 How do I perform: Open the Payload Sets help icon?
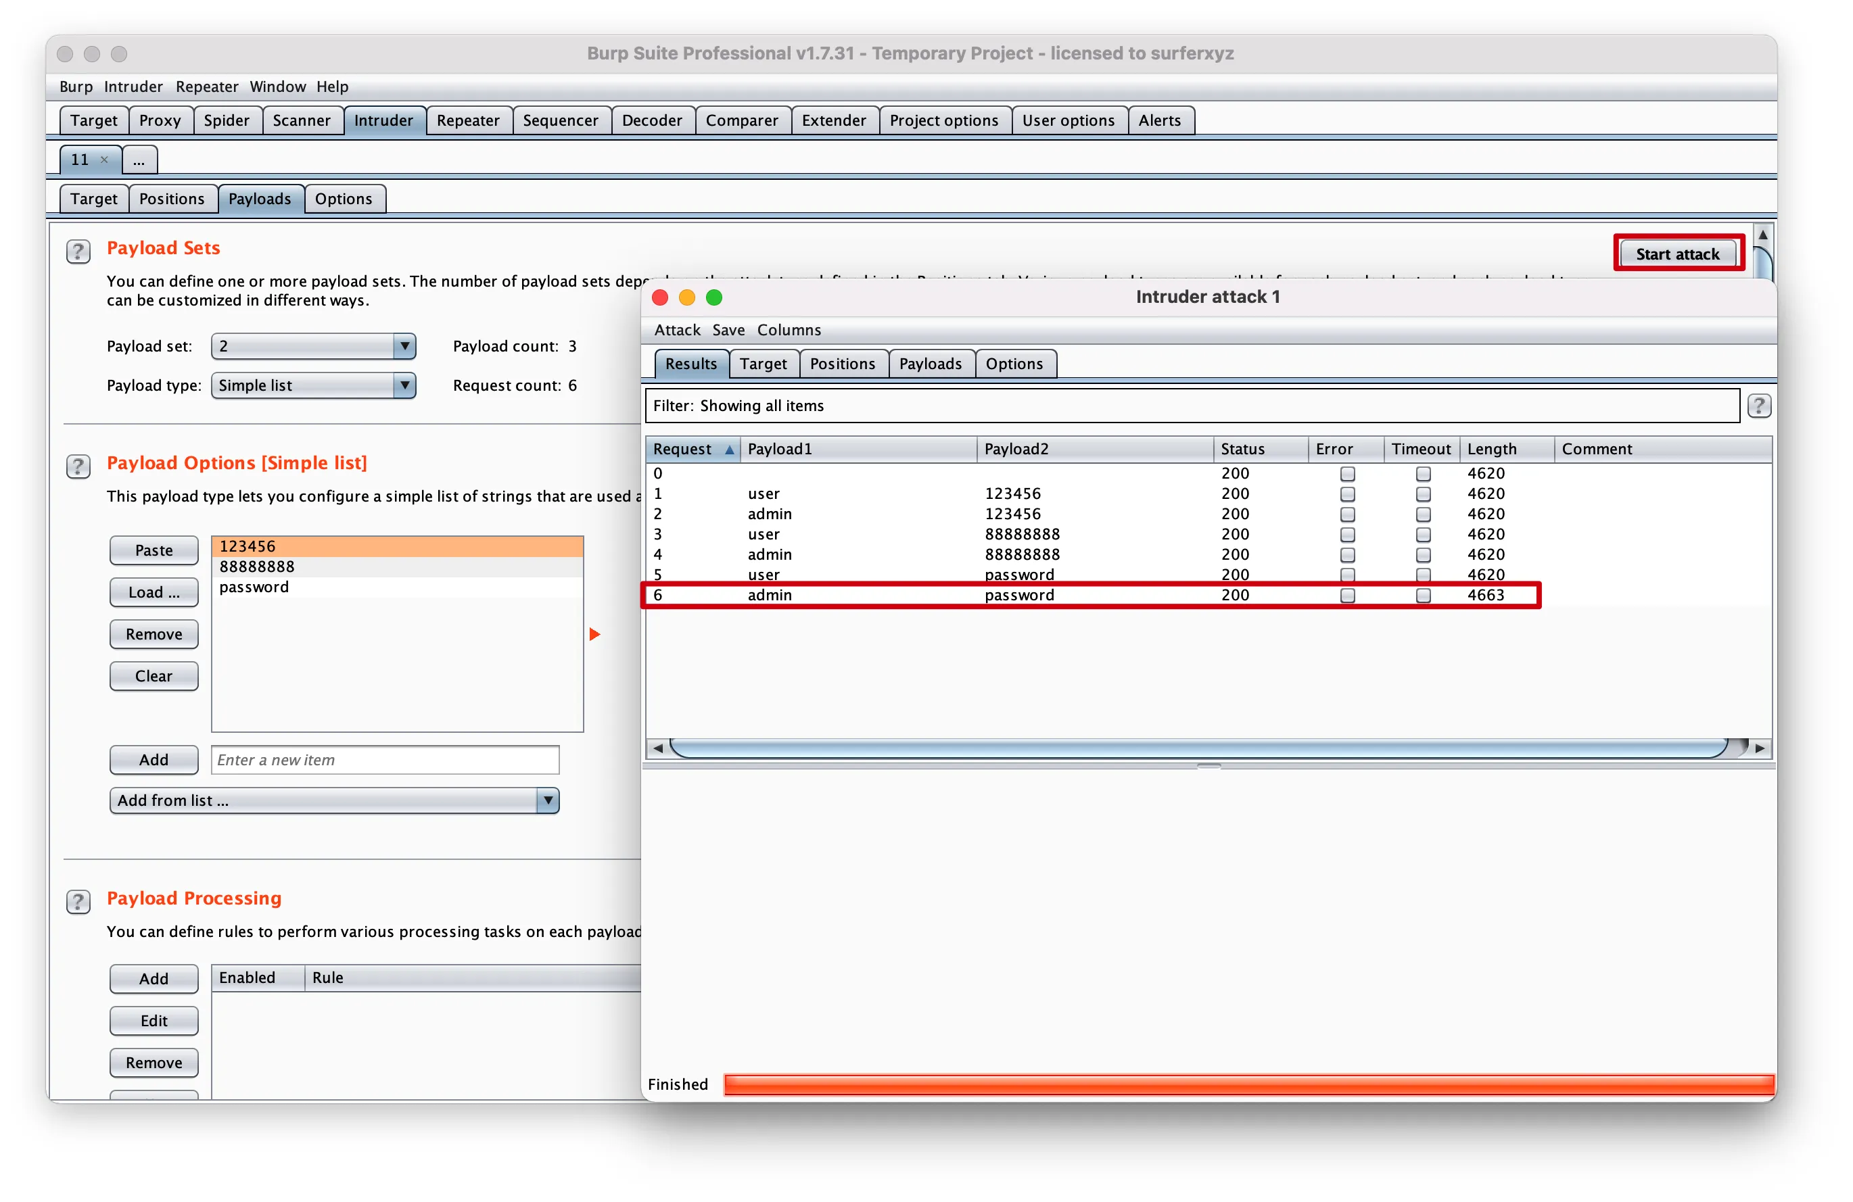78,251
